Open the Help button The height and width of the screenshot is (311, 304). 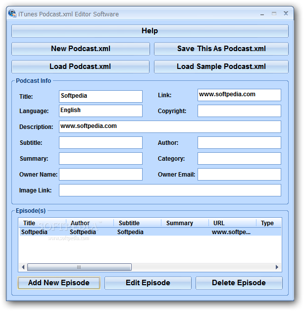pyautogui.click(x=150, y=31)
